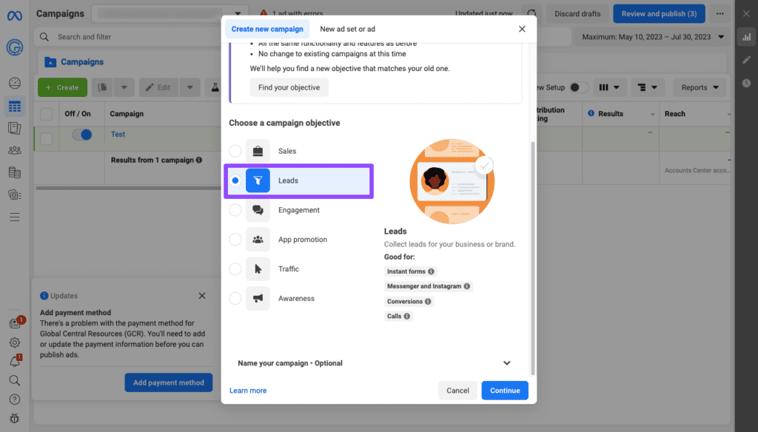Click the info icon next to Calls
758x432 pixels.
(407, 316)
